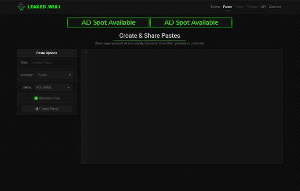
Task: Open the Tools navigation link
Action: pyautogui.click(x=239, y=7)
